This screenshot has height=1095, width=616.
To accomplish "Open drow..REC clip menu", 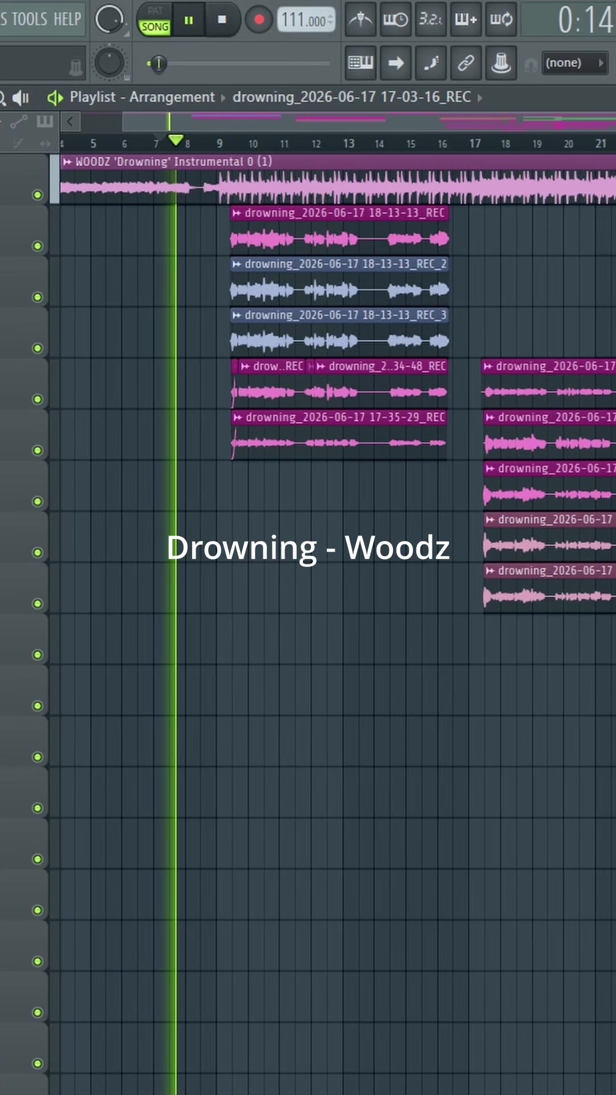I will pos(245,366).
